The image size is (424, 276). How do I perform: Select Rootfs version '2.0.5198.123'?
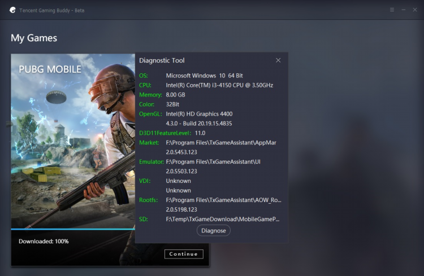click(x=181, y=209)
